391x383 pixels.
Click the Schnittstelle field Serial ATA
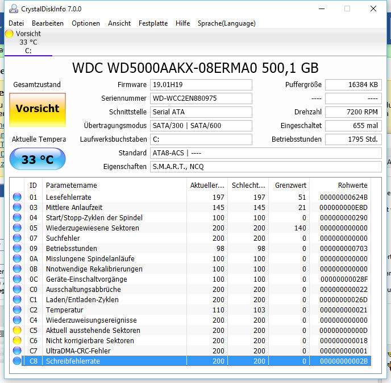[201, 112]
